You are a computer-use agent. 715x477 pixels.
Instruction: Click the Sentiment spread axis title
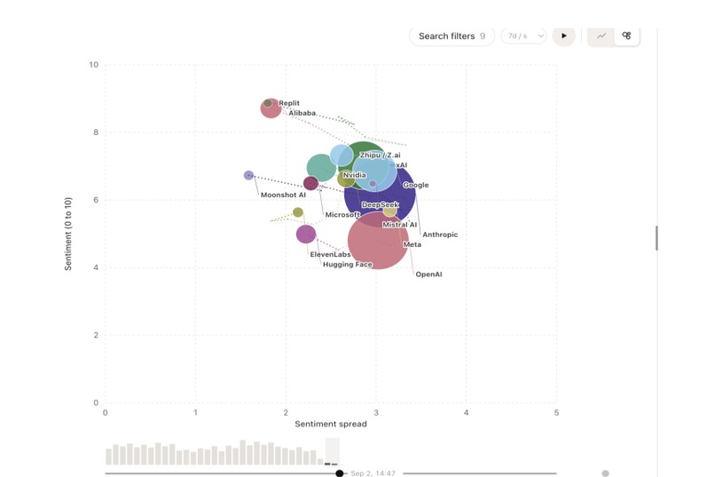[x=331, y=424]
